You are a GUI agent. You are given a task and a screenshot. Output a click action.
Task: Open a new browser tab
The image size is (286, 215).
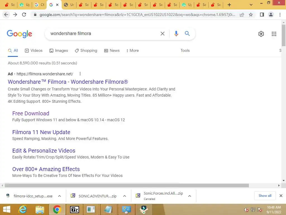point(229,5)
